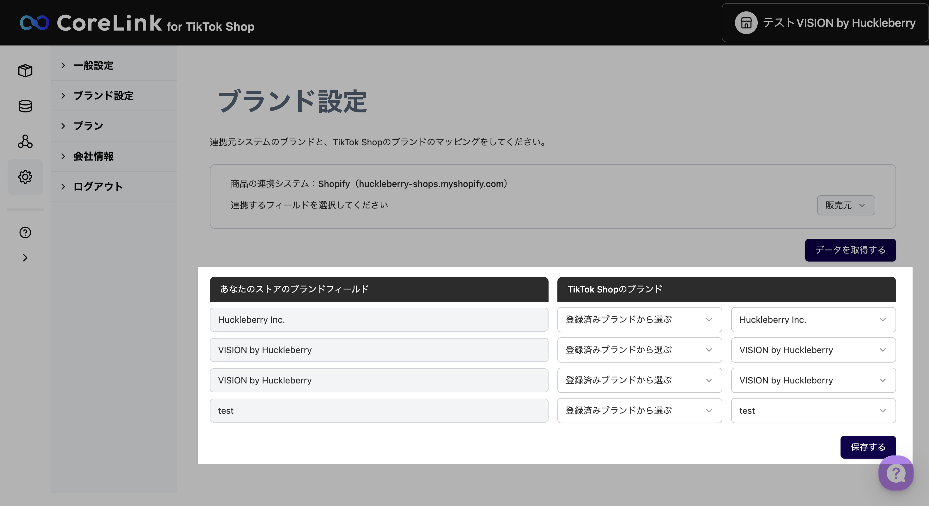Click the database stack sidebar icon

(x=25, y=106)
